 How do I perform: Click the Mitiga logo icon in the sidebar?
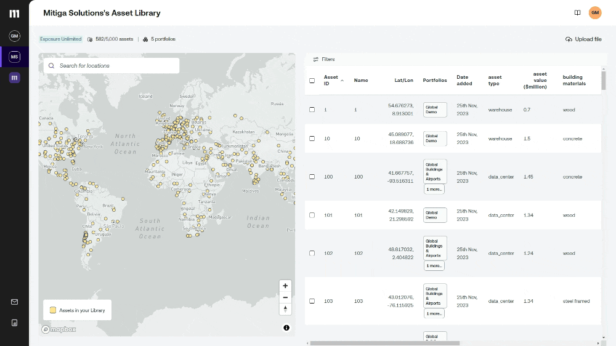click(x=14, y=14)
